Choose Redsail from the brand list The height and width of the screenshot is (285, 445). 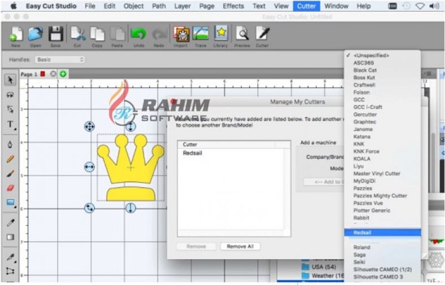pyautogui.click(x=363, y=233)
